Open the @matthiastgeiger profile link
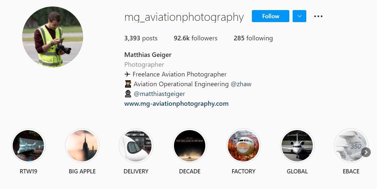The height and width of the screenshot is (189, 377). pyautogui.click(x=159, y=94)
